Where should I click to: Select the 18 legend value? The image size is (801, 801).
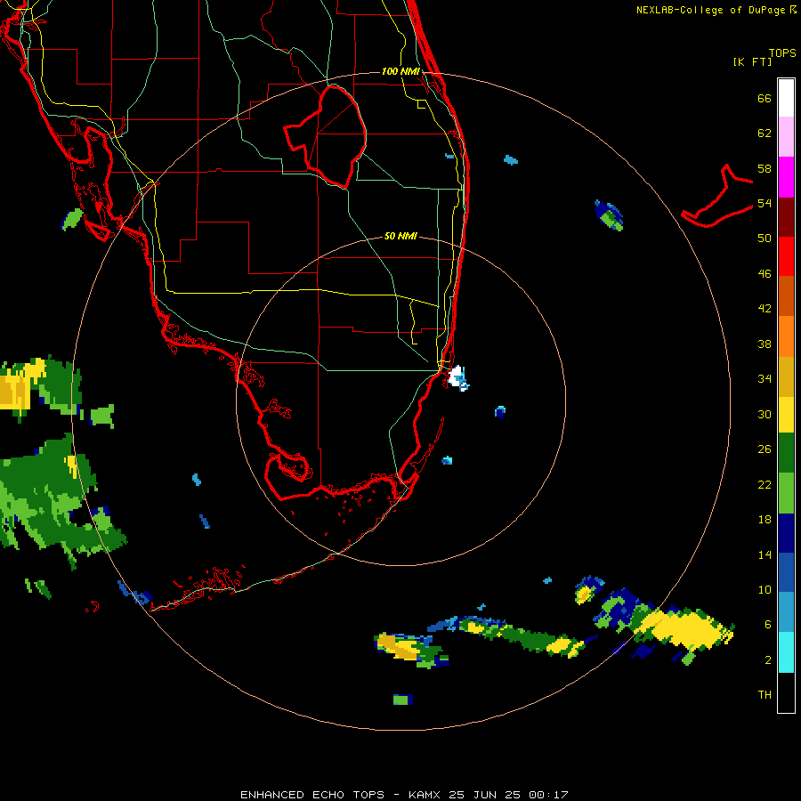765,520
